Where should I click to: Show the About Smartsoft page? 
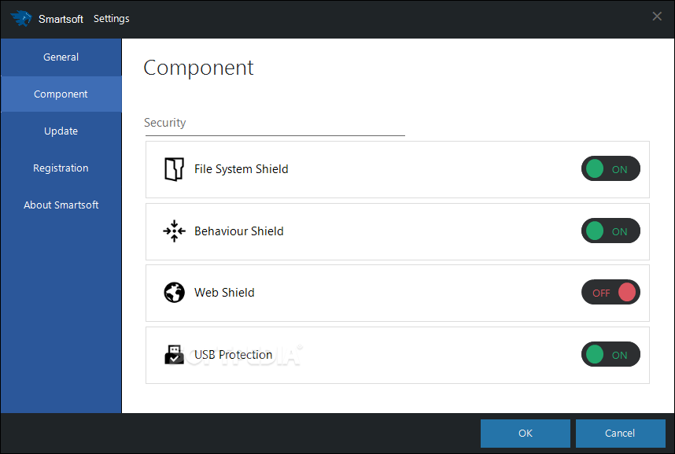point(61,205)
